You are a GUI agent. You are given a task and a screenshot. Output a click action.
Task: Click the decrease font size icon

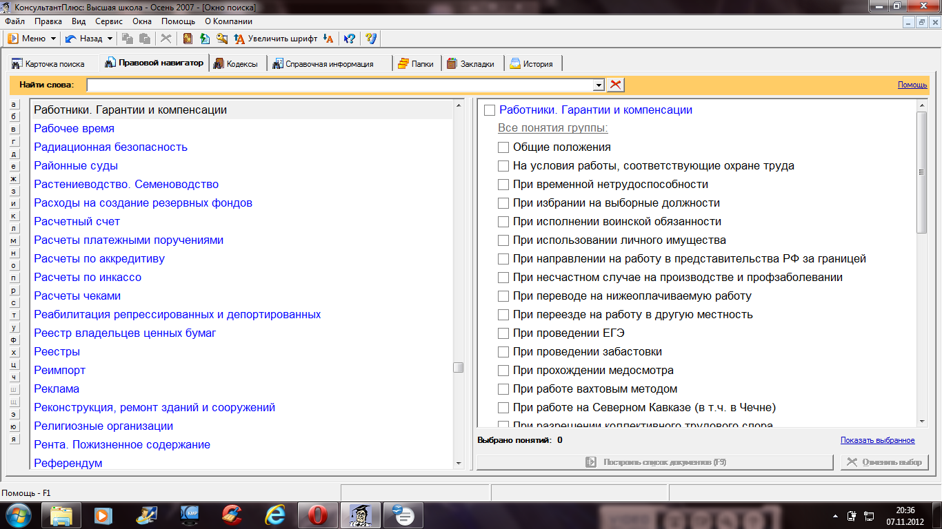[x=328, y=39]
